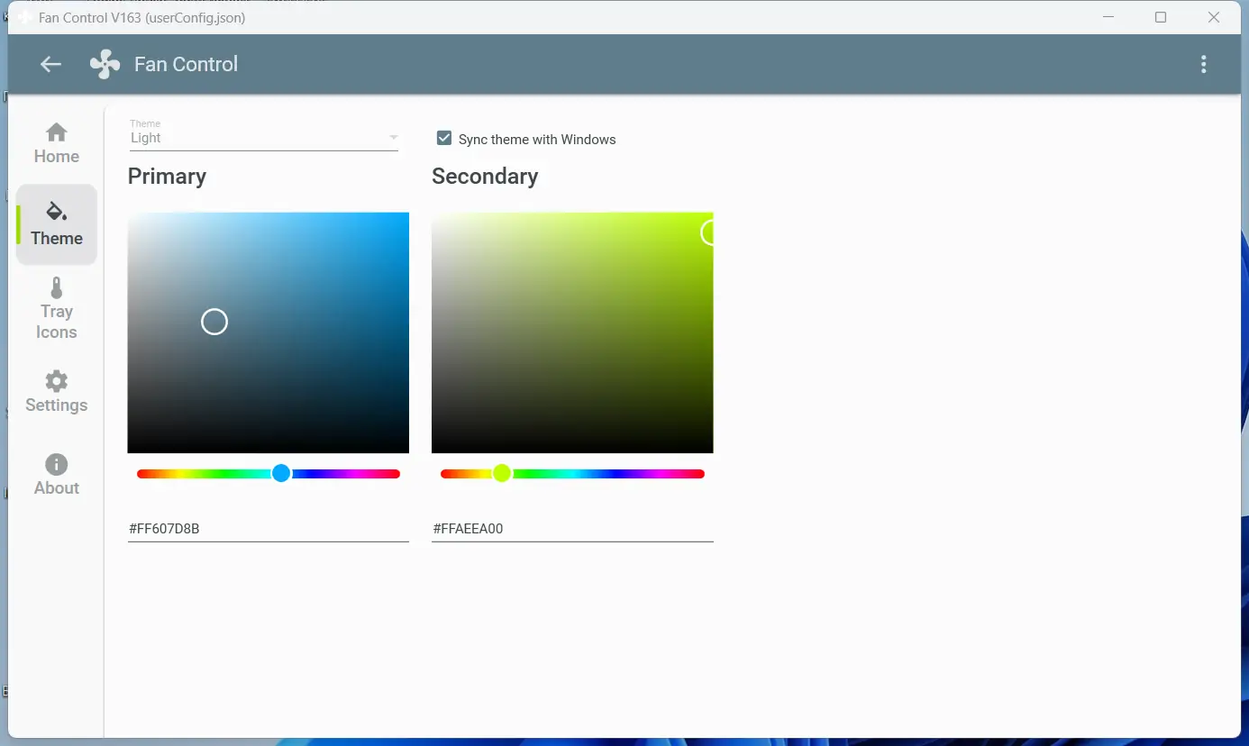Click the Theme dropdown arrow
The image size is (1249, 746).
394,138
